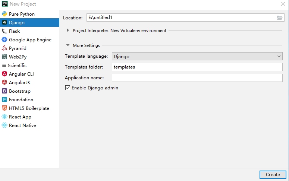Click the 'New Project' window title
This screenshot has width=289, height=181.
click(x=23, y=4)
